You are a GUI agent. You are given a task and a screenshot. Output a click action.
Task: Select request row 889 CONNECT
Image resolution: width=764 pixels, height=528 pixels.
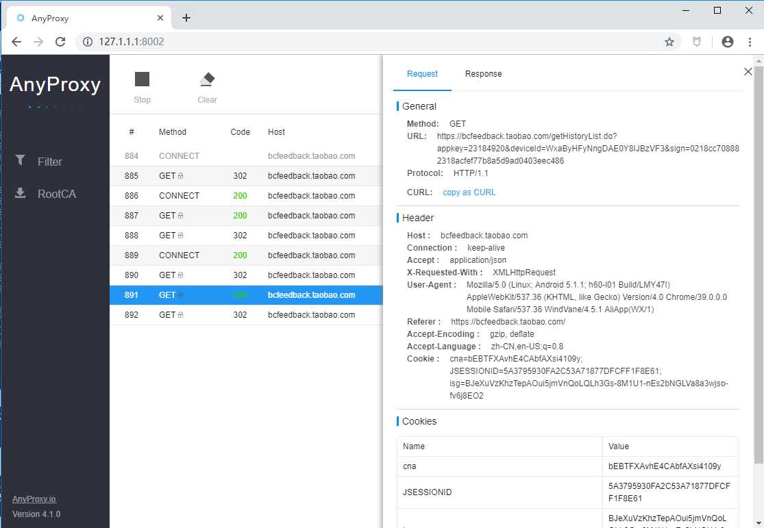246,255
